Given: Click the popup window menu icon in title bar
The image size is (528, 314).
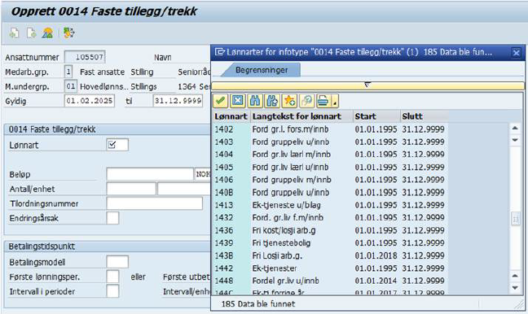Looking at the screenshot, I should click(x=219, y=52).
